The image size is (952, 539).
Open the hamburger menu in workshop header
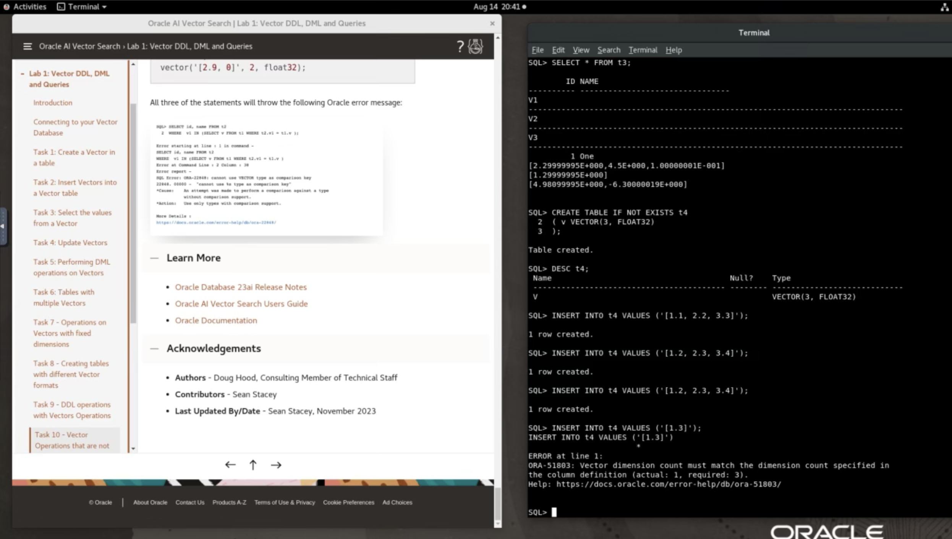pos(27,46)
